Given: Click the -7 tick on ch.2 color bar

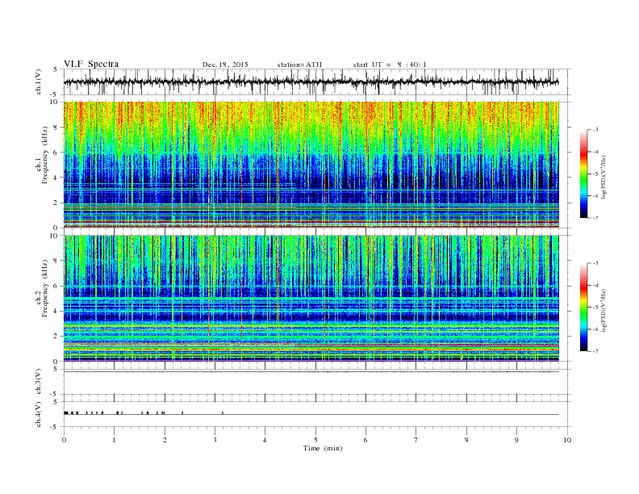Looking at the screenshot, I should click(595, 351).
